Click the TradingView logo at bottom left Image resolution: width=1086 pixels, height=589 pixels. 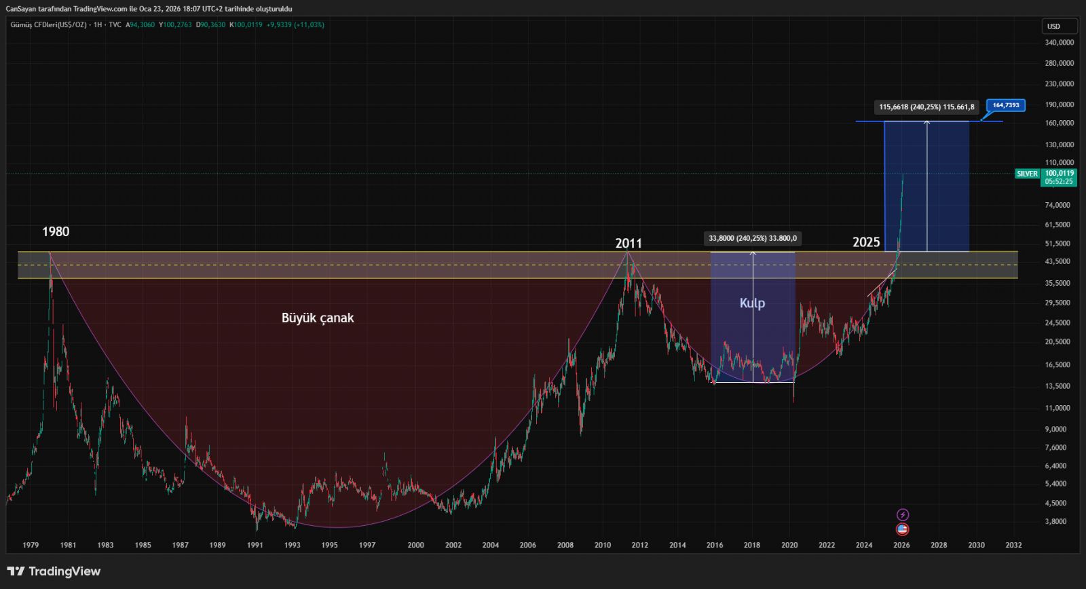54,571
